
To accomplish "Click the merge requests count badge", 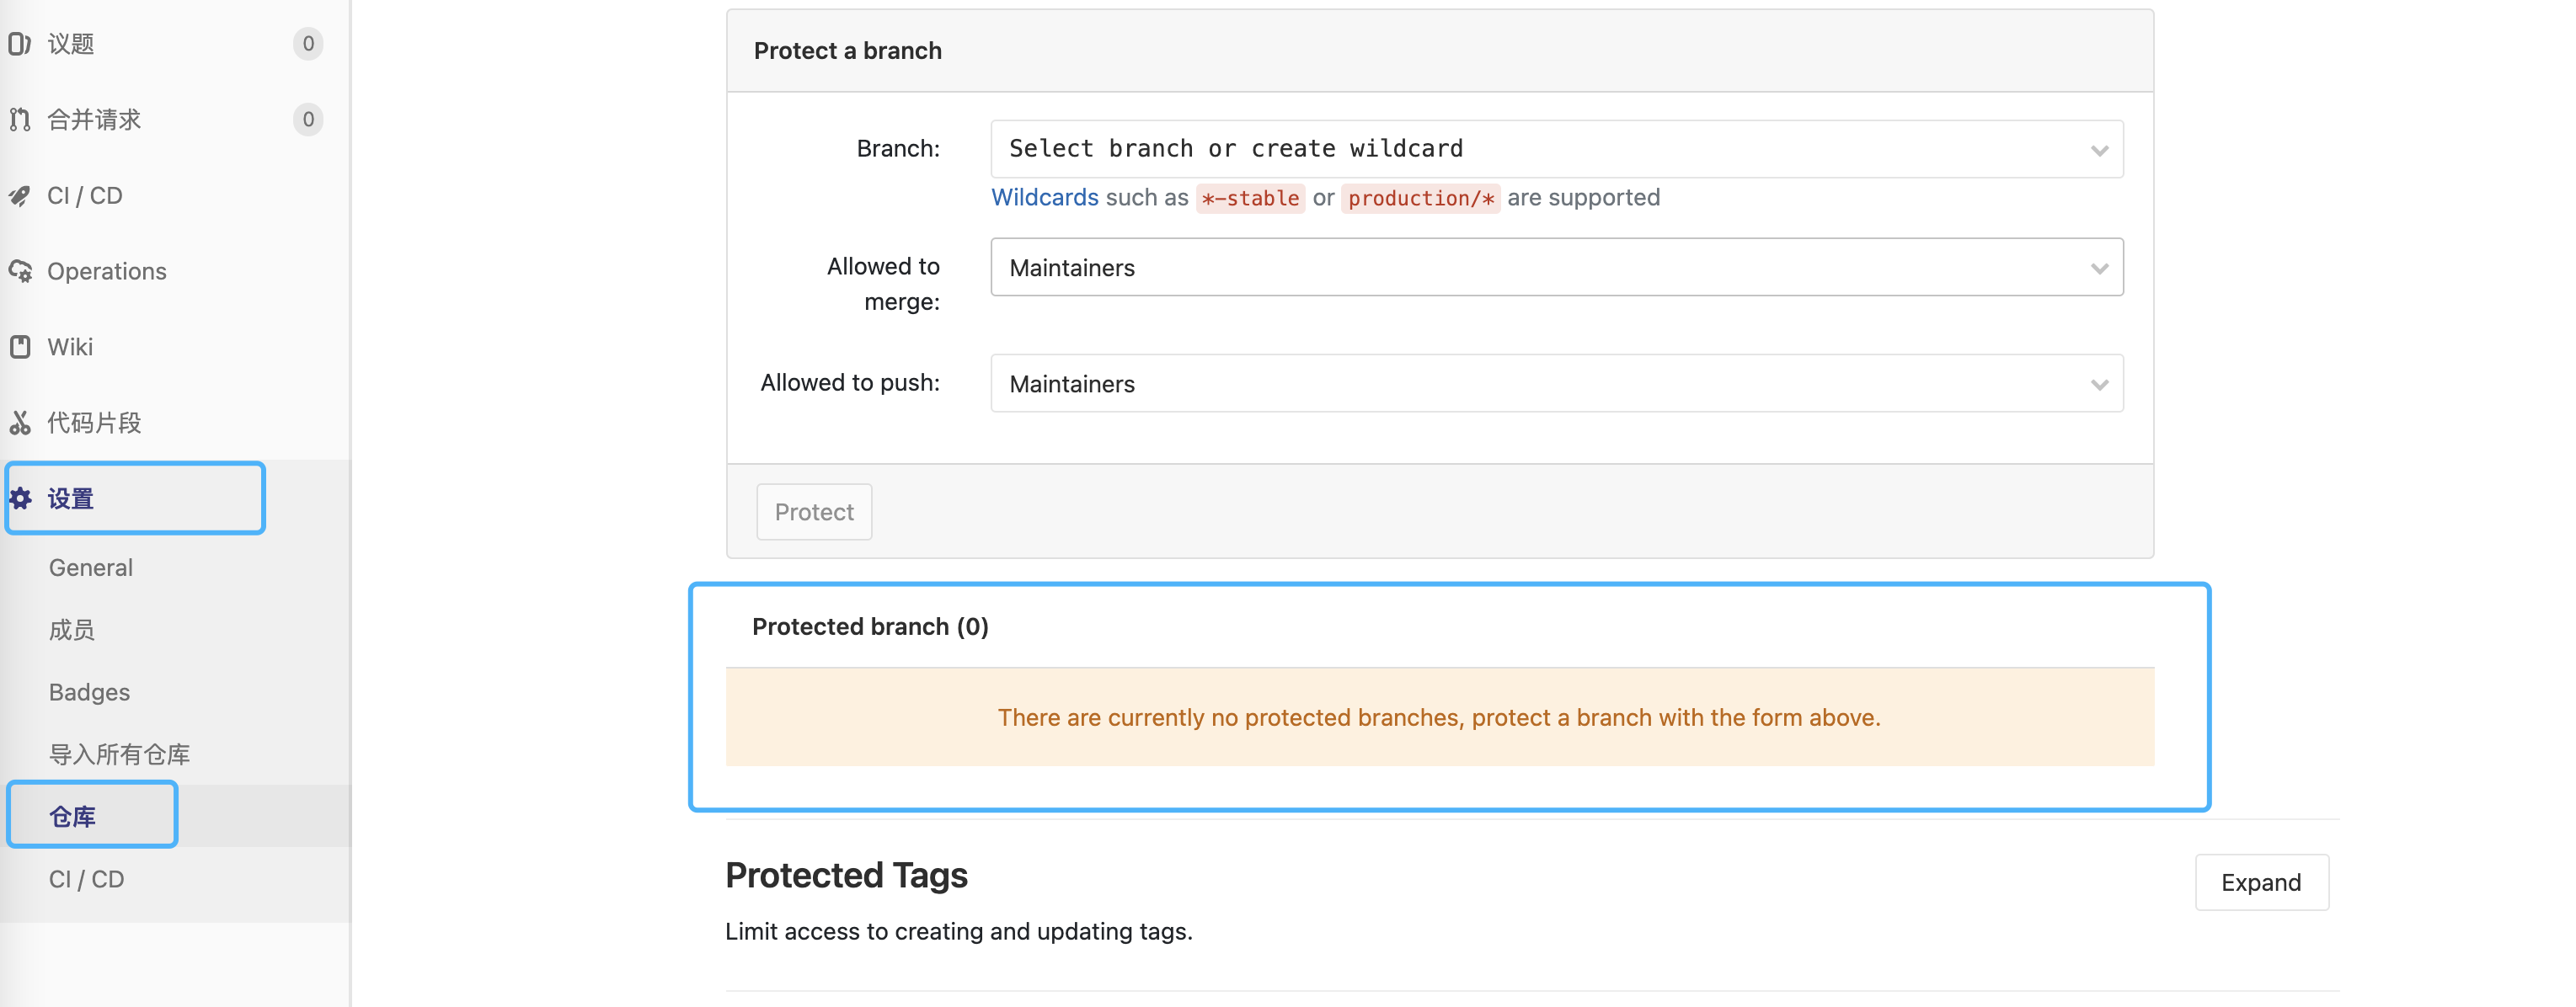I will pos(308,120).
